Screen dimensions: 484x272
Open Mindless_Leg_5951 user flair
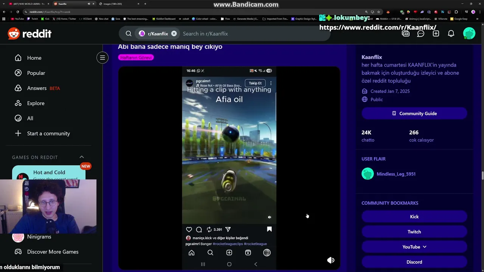(x=396, y=174)
